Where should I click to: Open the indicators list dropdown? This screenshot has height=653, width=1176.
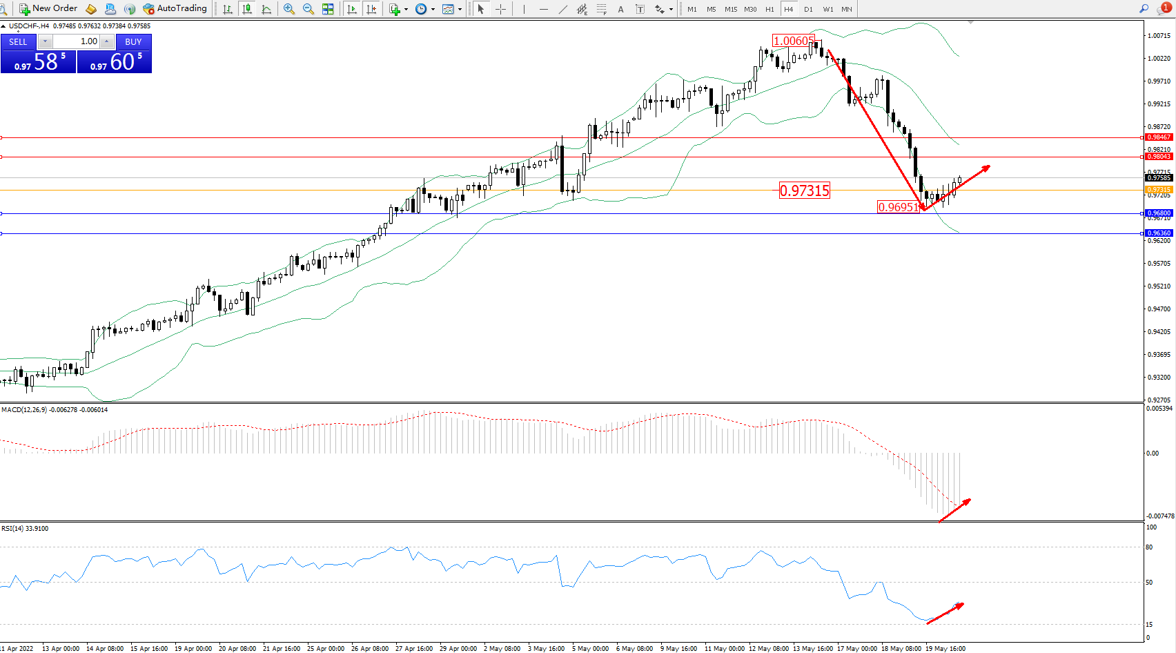[406, 9]
